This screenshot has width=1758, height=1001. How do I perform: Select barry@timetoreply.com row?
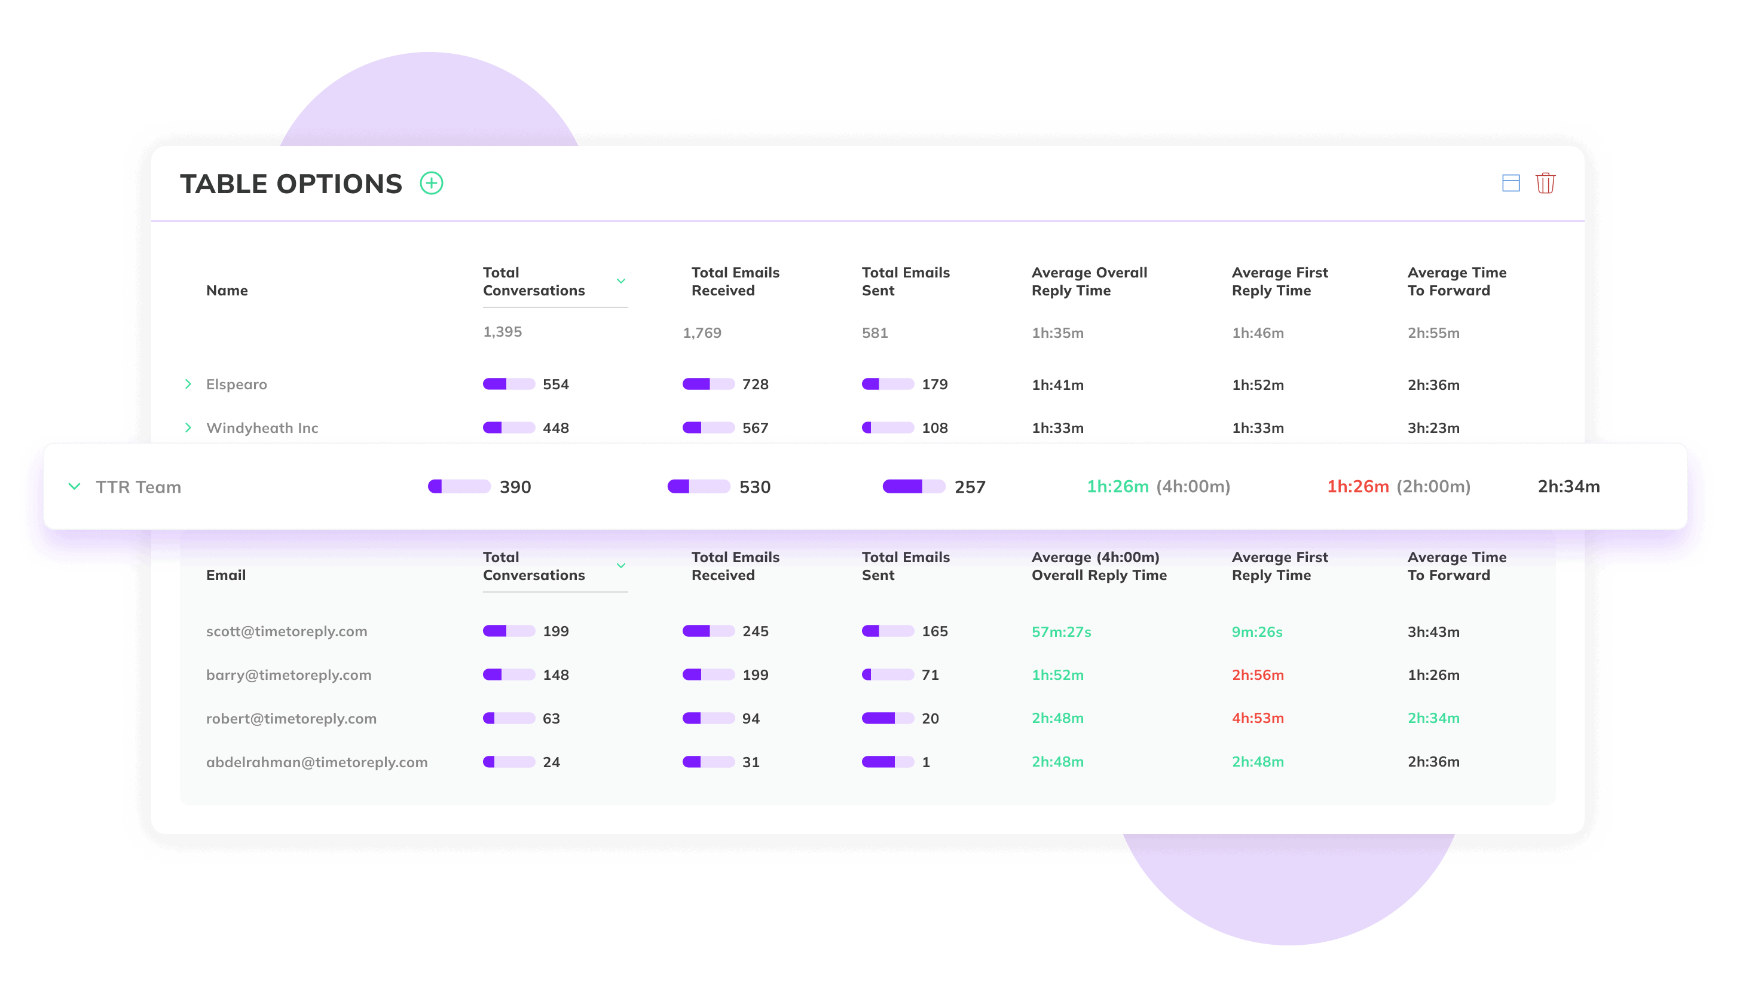coord(289,675)
